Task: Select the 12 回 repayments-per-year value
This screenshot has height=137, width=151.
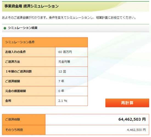Action: tap(62, 72)
